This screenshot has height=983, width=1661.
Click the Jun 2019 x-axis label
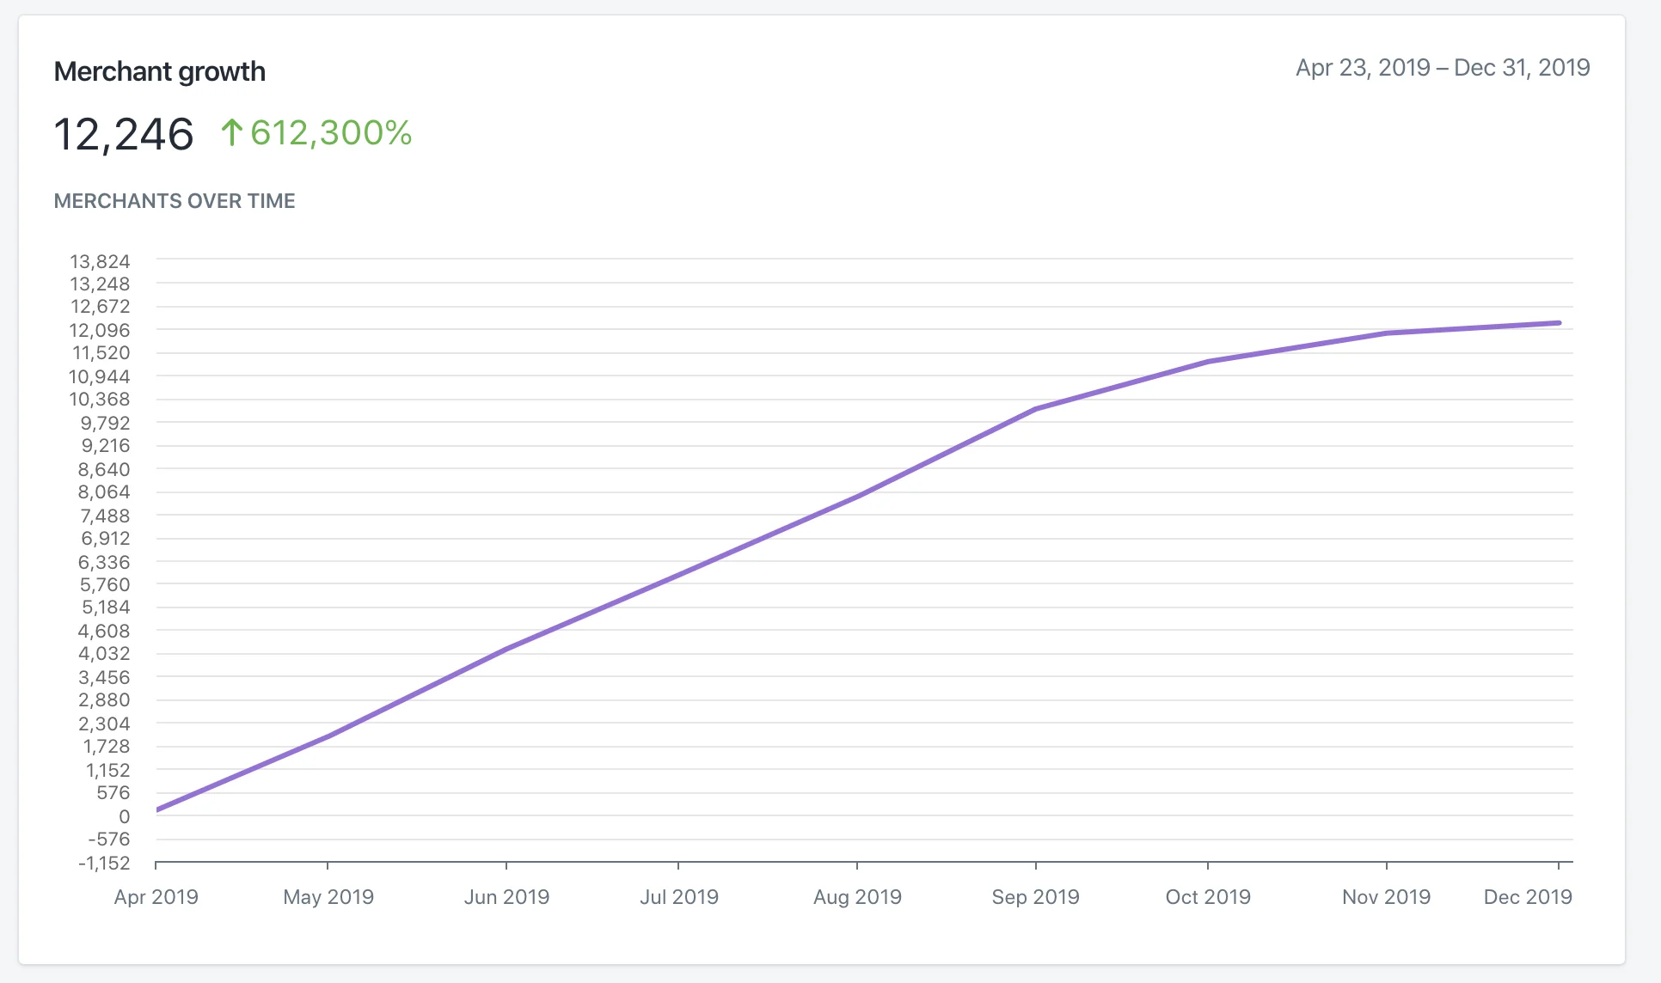tap(506, 897)
